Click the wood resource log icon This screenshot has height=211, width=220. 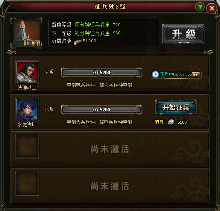tap(78, 42)
